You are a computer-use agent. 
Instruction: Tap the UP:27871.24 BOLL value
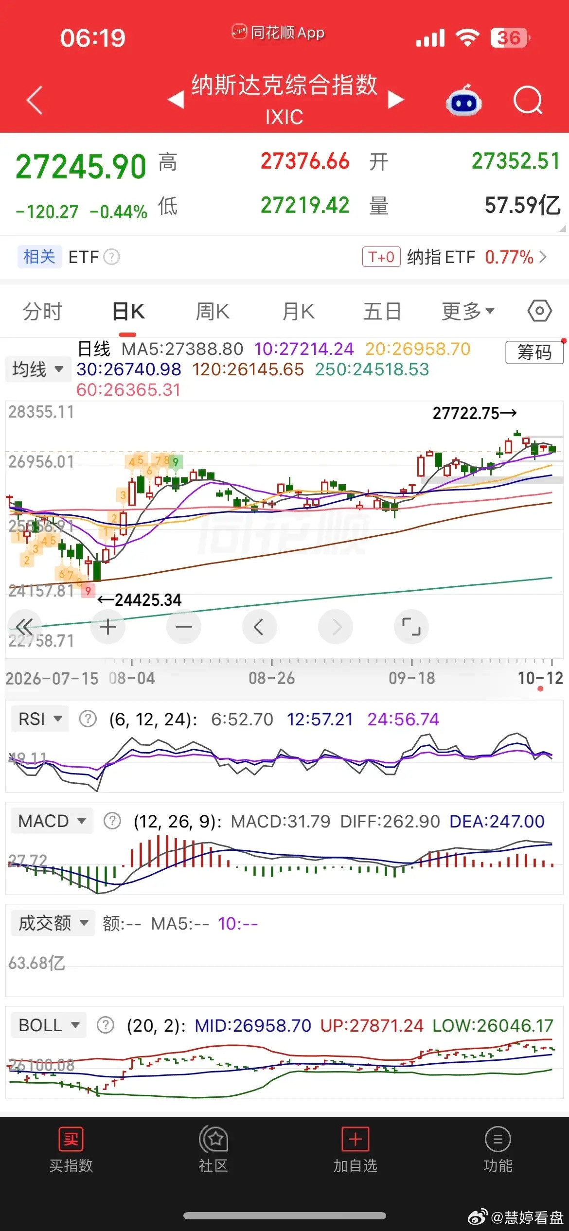372,1025
